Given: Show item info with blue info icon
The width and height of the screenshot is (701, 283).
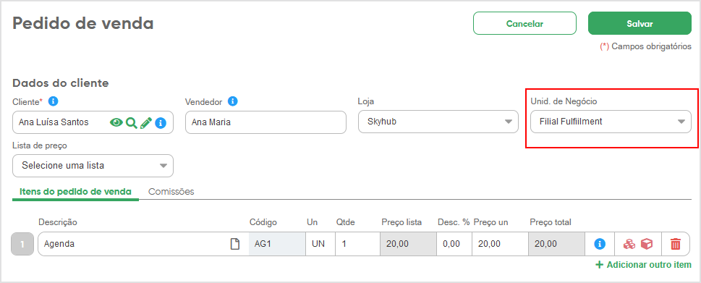Looking at the screenshot, I should pyautogui.click(x=600, y=244).
